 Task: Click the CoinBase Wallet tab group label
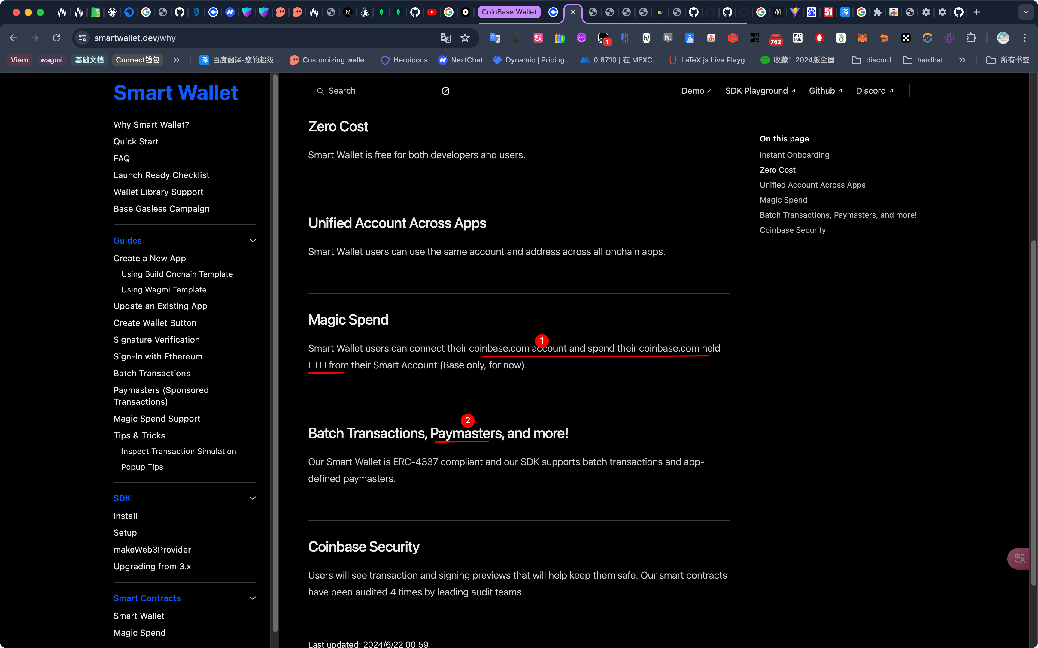tap(509, 12)
